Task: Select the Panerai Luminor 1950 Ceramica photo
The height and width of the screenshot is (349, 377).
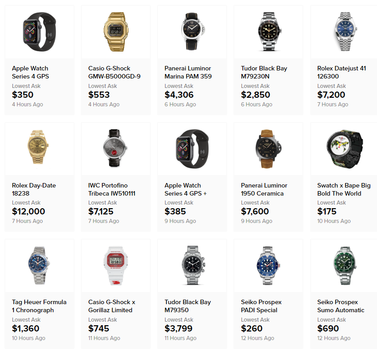Action: (268, 148)
